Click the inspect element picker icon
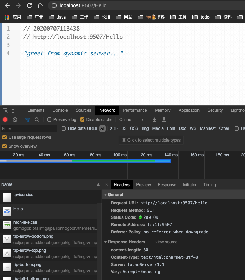 [6, 110]
